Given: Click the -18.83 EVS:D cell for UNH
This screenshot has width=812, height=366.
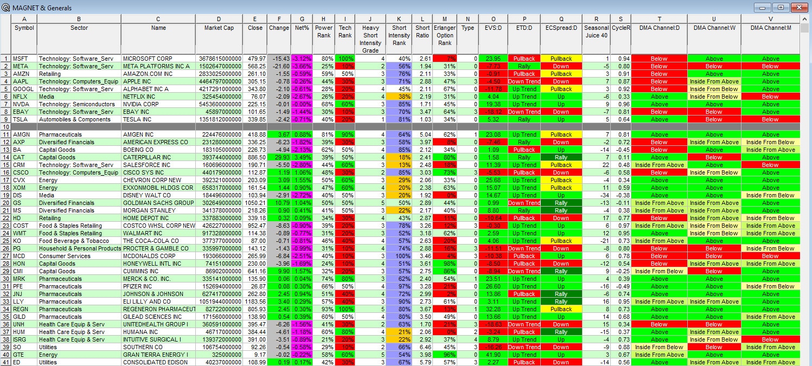Looking at the screenshot, I should tap(493, 324).
